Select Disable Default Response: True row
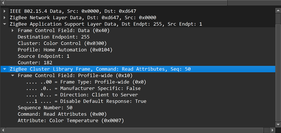This screenshot has height=133, width=281. (x=86, y=101)
